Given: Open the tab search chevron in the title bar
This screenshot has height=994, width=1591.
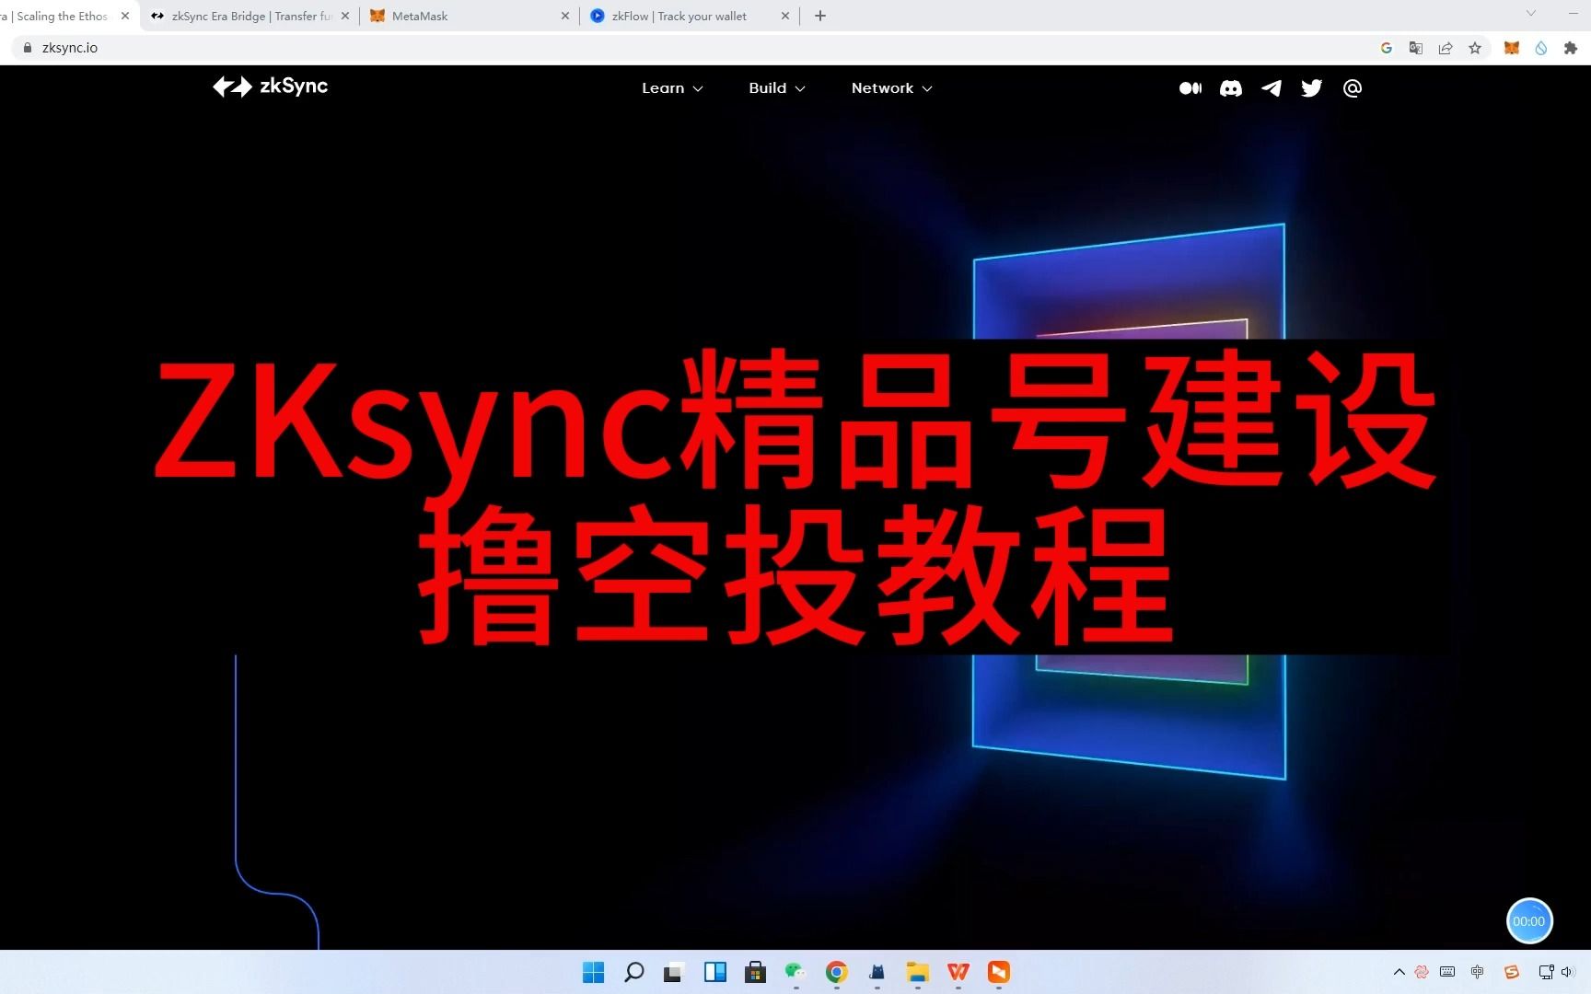Looking at the screenshot, I should click(x=1530, y=13).
